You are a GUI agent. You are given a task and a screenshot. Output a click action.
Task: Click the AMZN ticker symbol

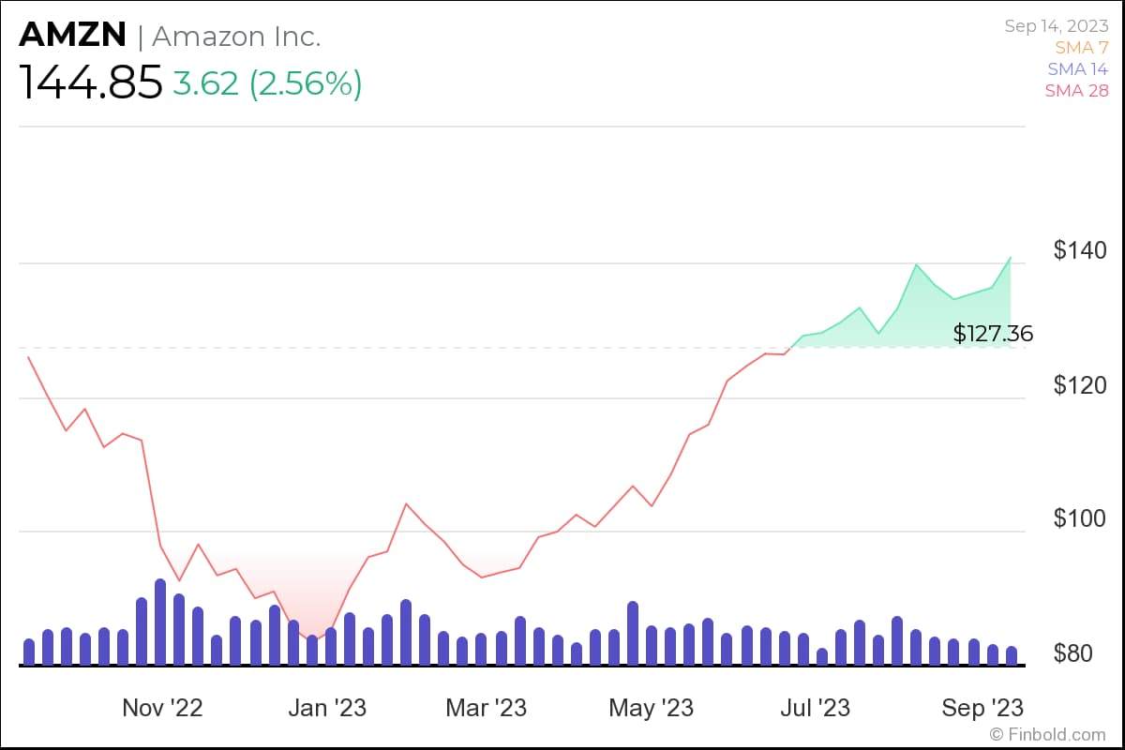tap(72, 35)
